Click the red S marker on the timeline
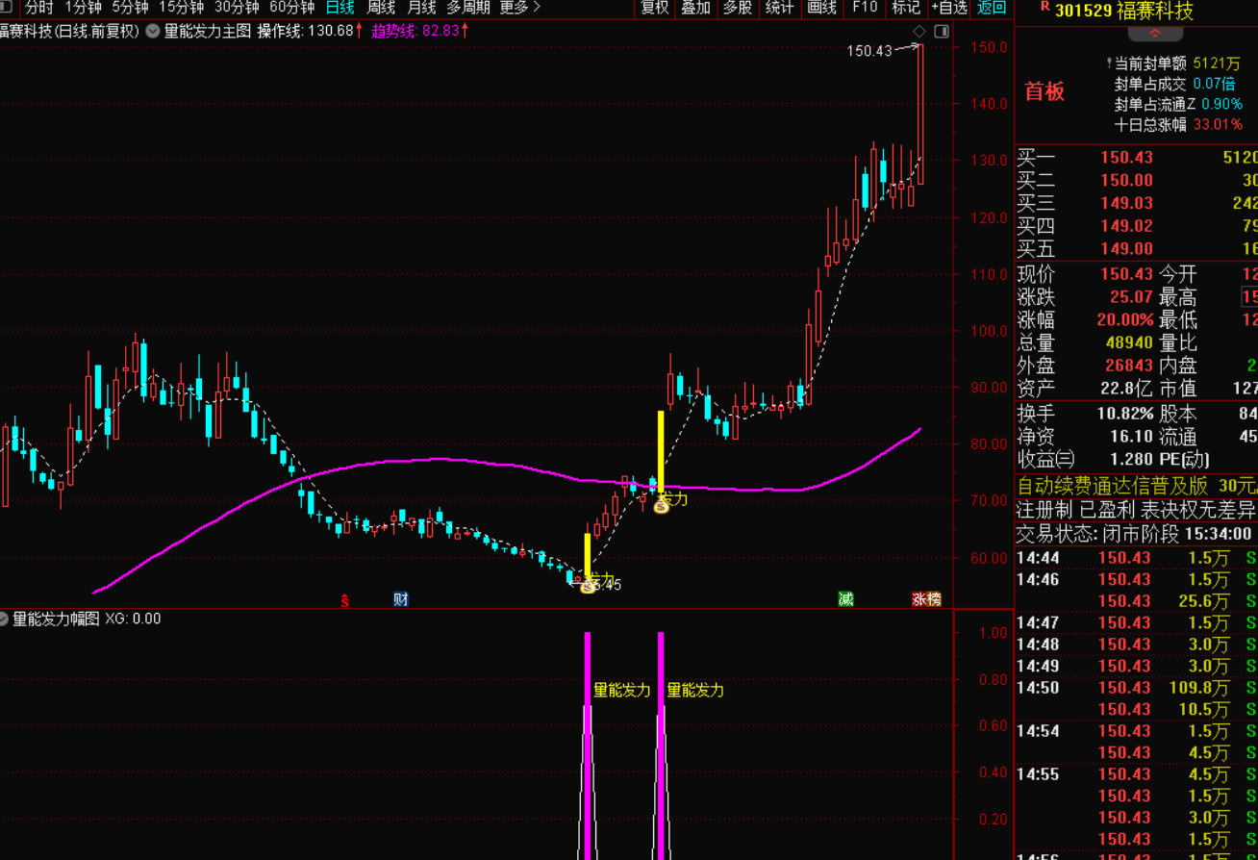 pyautogui.click(x=345, y=601)
